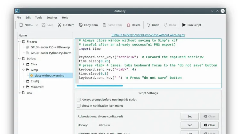The height and width of the screenshot is (134, 240).
Task: Click the Save toolbar button
Action: click(47, 25)
